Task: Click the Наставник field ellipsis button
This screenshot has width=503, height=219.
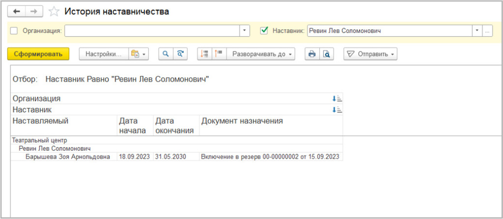Action: (487, 30)
